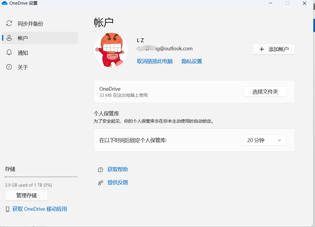Click the 取消链接此电脑 link

[x=155, y=61]
